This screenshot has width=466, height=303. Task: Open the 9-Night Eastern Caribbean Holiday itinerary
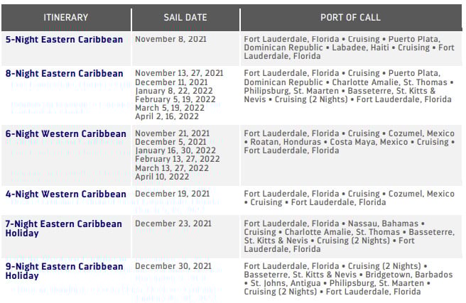(x=64, y=271)
